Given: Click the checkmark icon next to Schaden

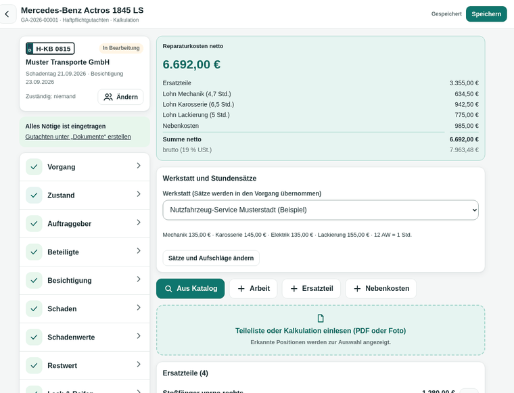Looking at the screenshot, I should [34, 308].
